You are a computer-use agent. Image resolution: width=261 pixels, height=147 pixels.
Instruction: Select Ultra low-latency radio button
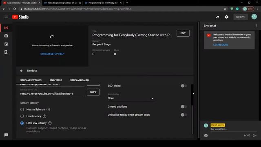click(22, 123)
